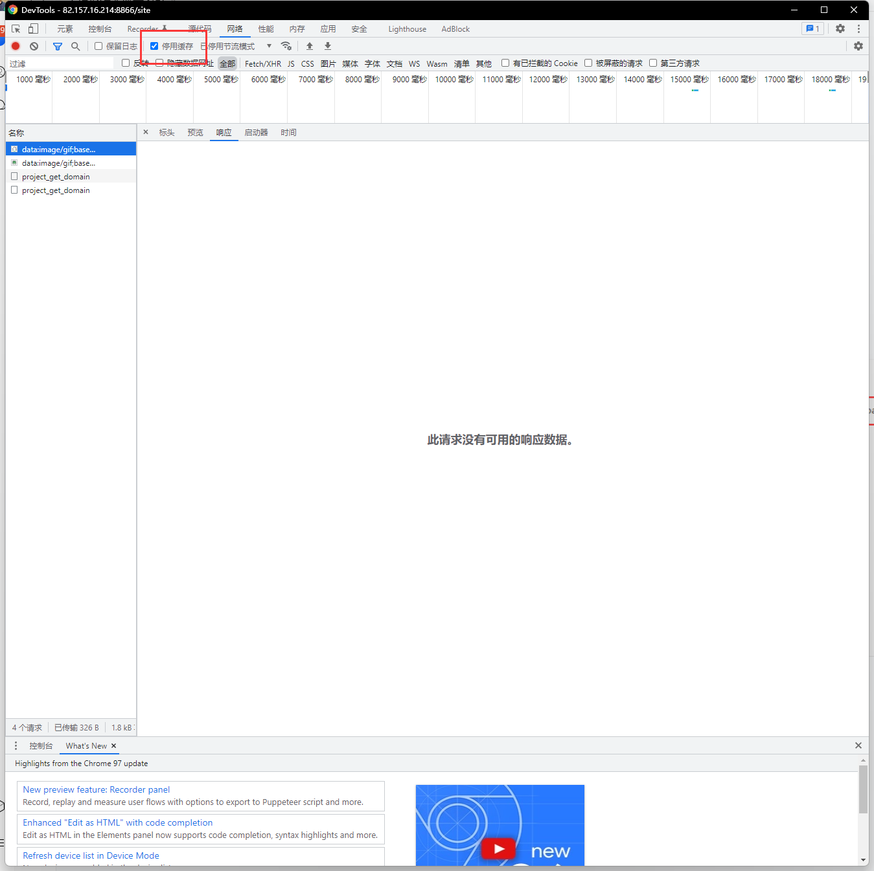This screenshot has height=871, width=874.
Task: Open 时间 (Timing) detail tab
Action: tap(288, 132)
